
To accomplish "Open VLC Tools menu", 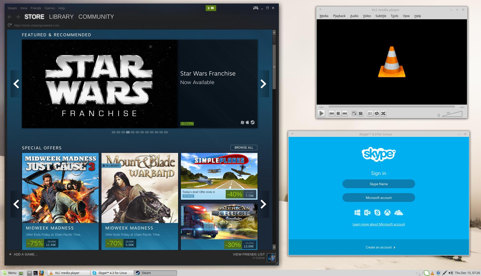I will [x=395, y=16].
